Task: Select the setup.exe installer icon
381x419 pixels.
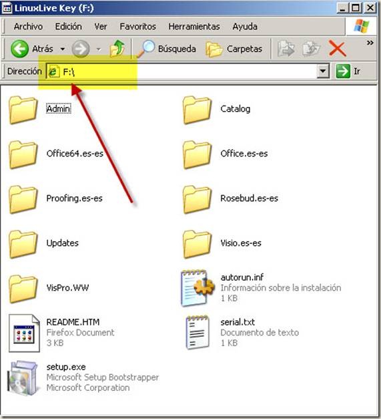Action: pyautogui.click(x=23, y=378)
